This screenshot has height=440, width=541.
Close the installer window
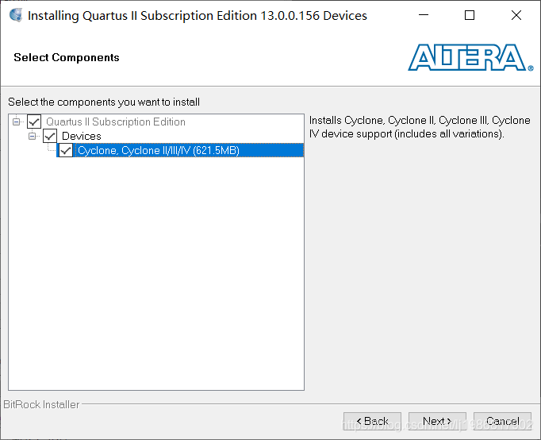(516, 15)
